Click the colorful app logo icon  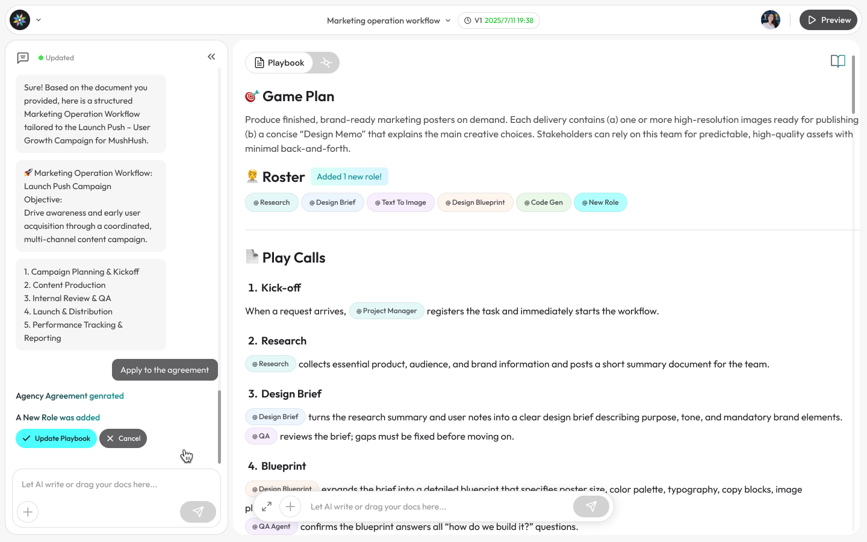point(20,20)
